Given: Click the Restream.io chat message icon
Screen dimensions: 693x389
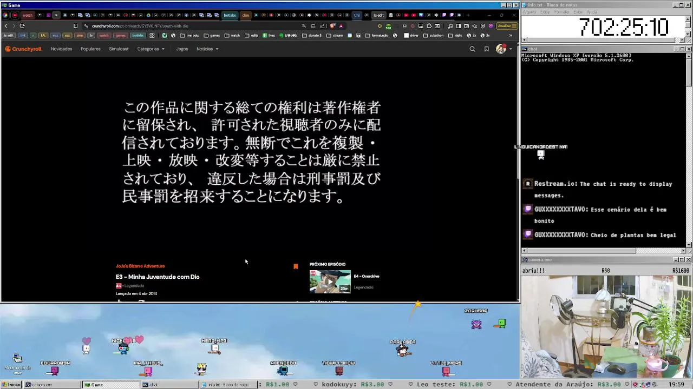Looking at the screenshot, I should pyautogui.click(x=528, y=184).
